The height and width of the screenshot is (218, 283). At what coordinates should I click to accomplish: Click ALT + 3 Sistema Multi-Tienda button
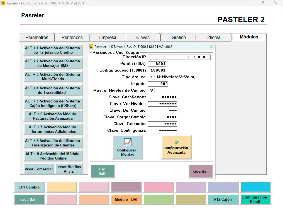[53, 77]
